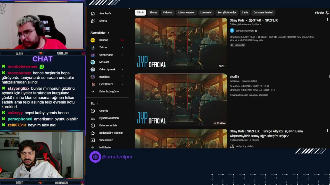The width and height of the screenshot is (330, 185).
Task: Open Daha sonra izle clock icon
Action: 93,125
